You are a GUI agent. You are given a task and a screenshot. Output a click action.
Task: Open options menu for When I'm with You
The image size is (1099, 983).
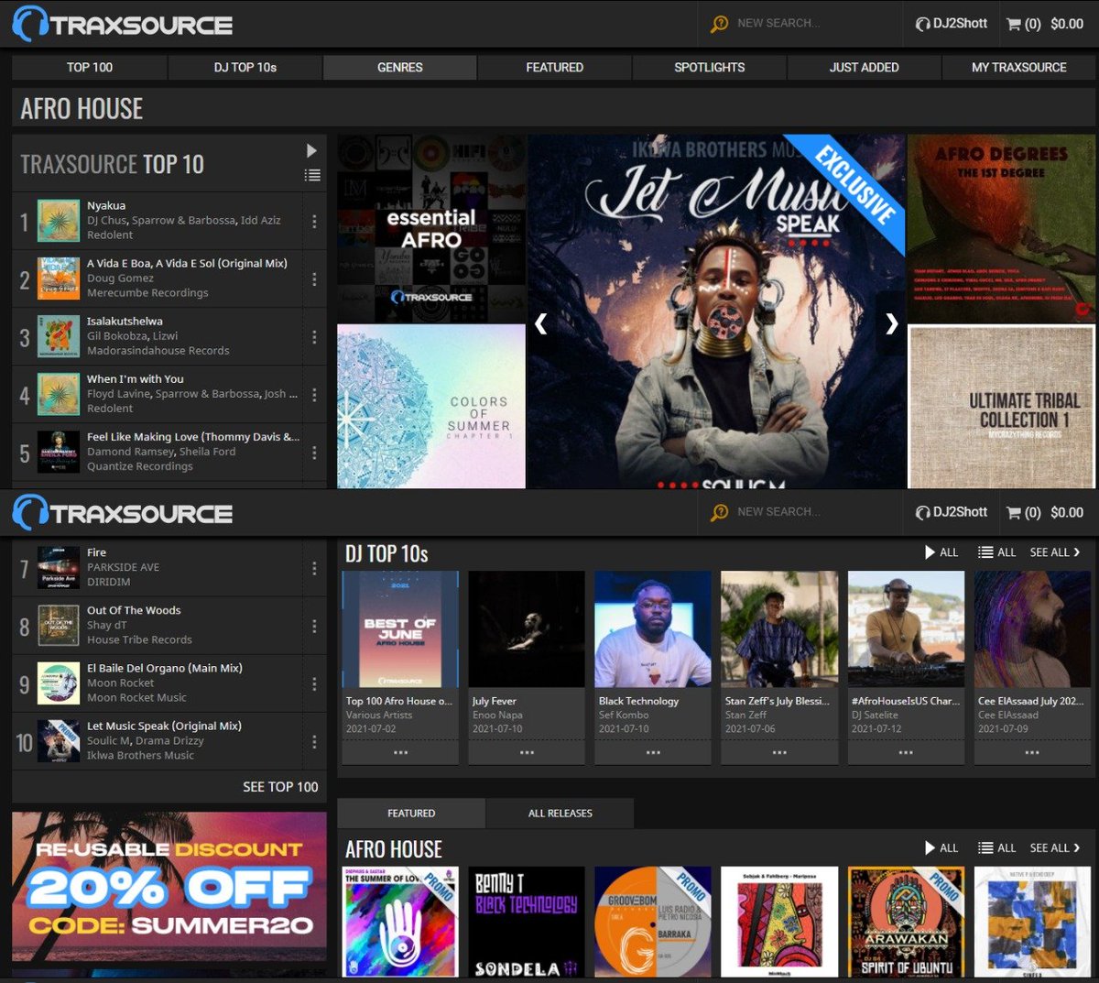(x=314, y=394)
